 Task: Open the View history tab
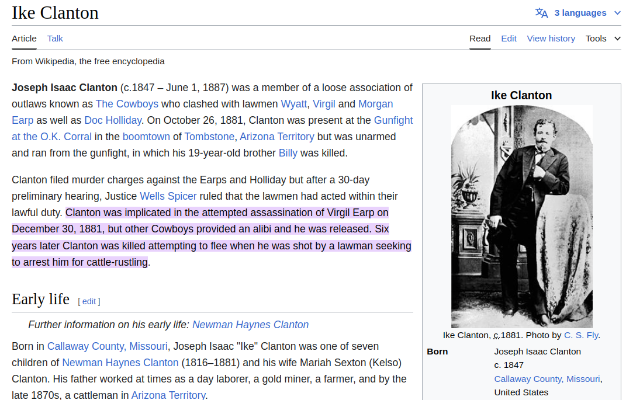pos(551,39)
